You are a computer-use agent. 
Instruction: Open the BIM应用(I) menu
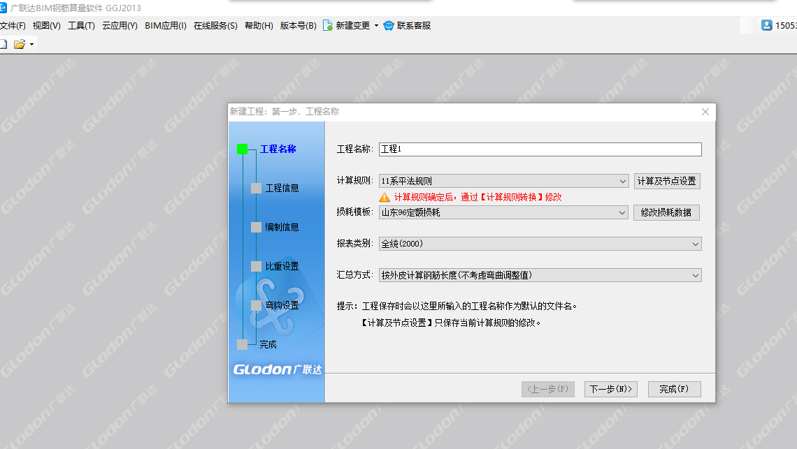pos(165,25)
